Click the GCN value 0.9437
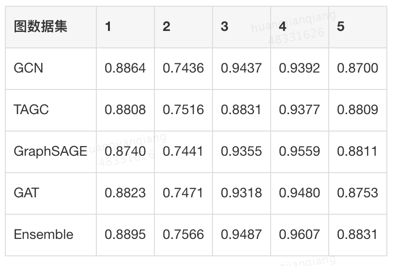The image size is (397, 266). (x=241, y=68)
